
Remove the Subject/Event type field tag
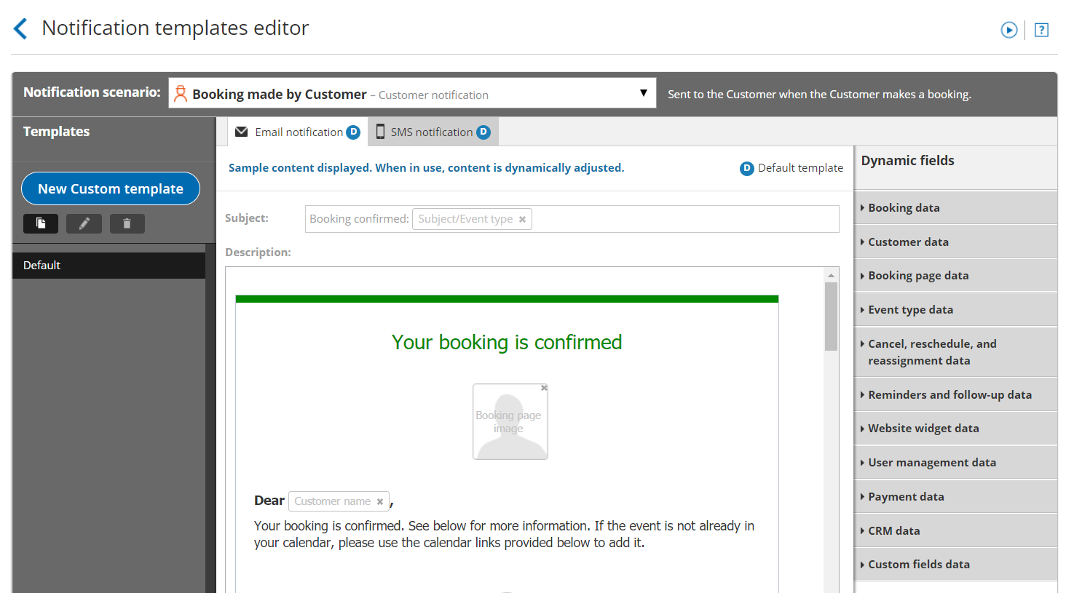click(x=522, y=219)
